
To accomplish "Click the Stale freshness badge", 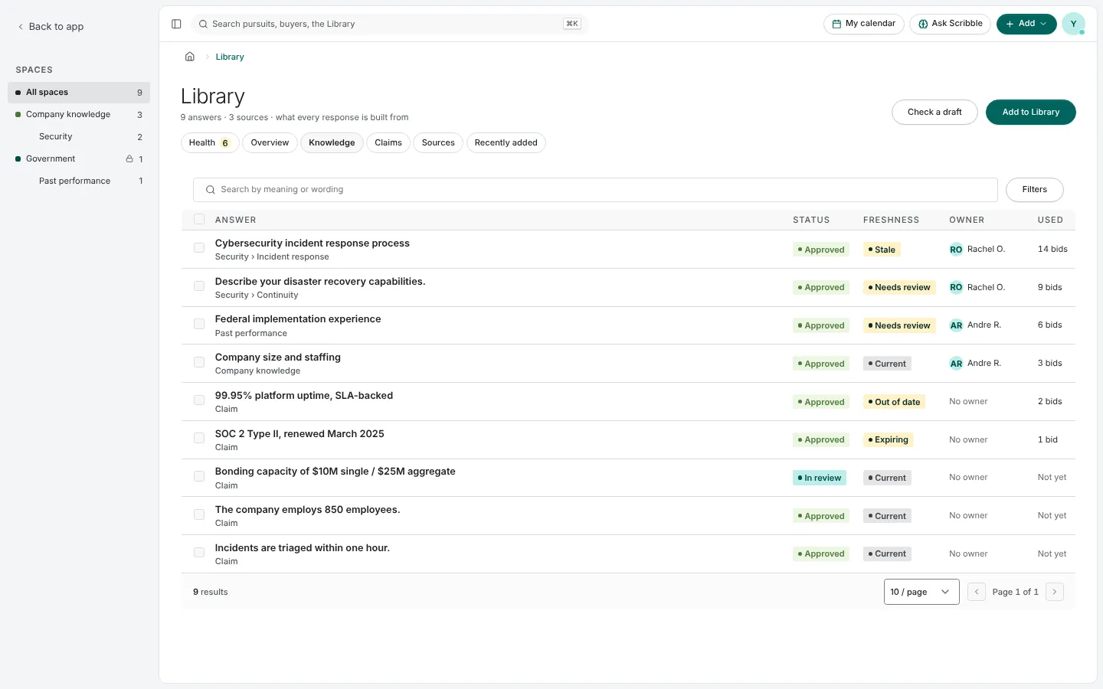I will [882, 250].
